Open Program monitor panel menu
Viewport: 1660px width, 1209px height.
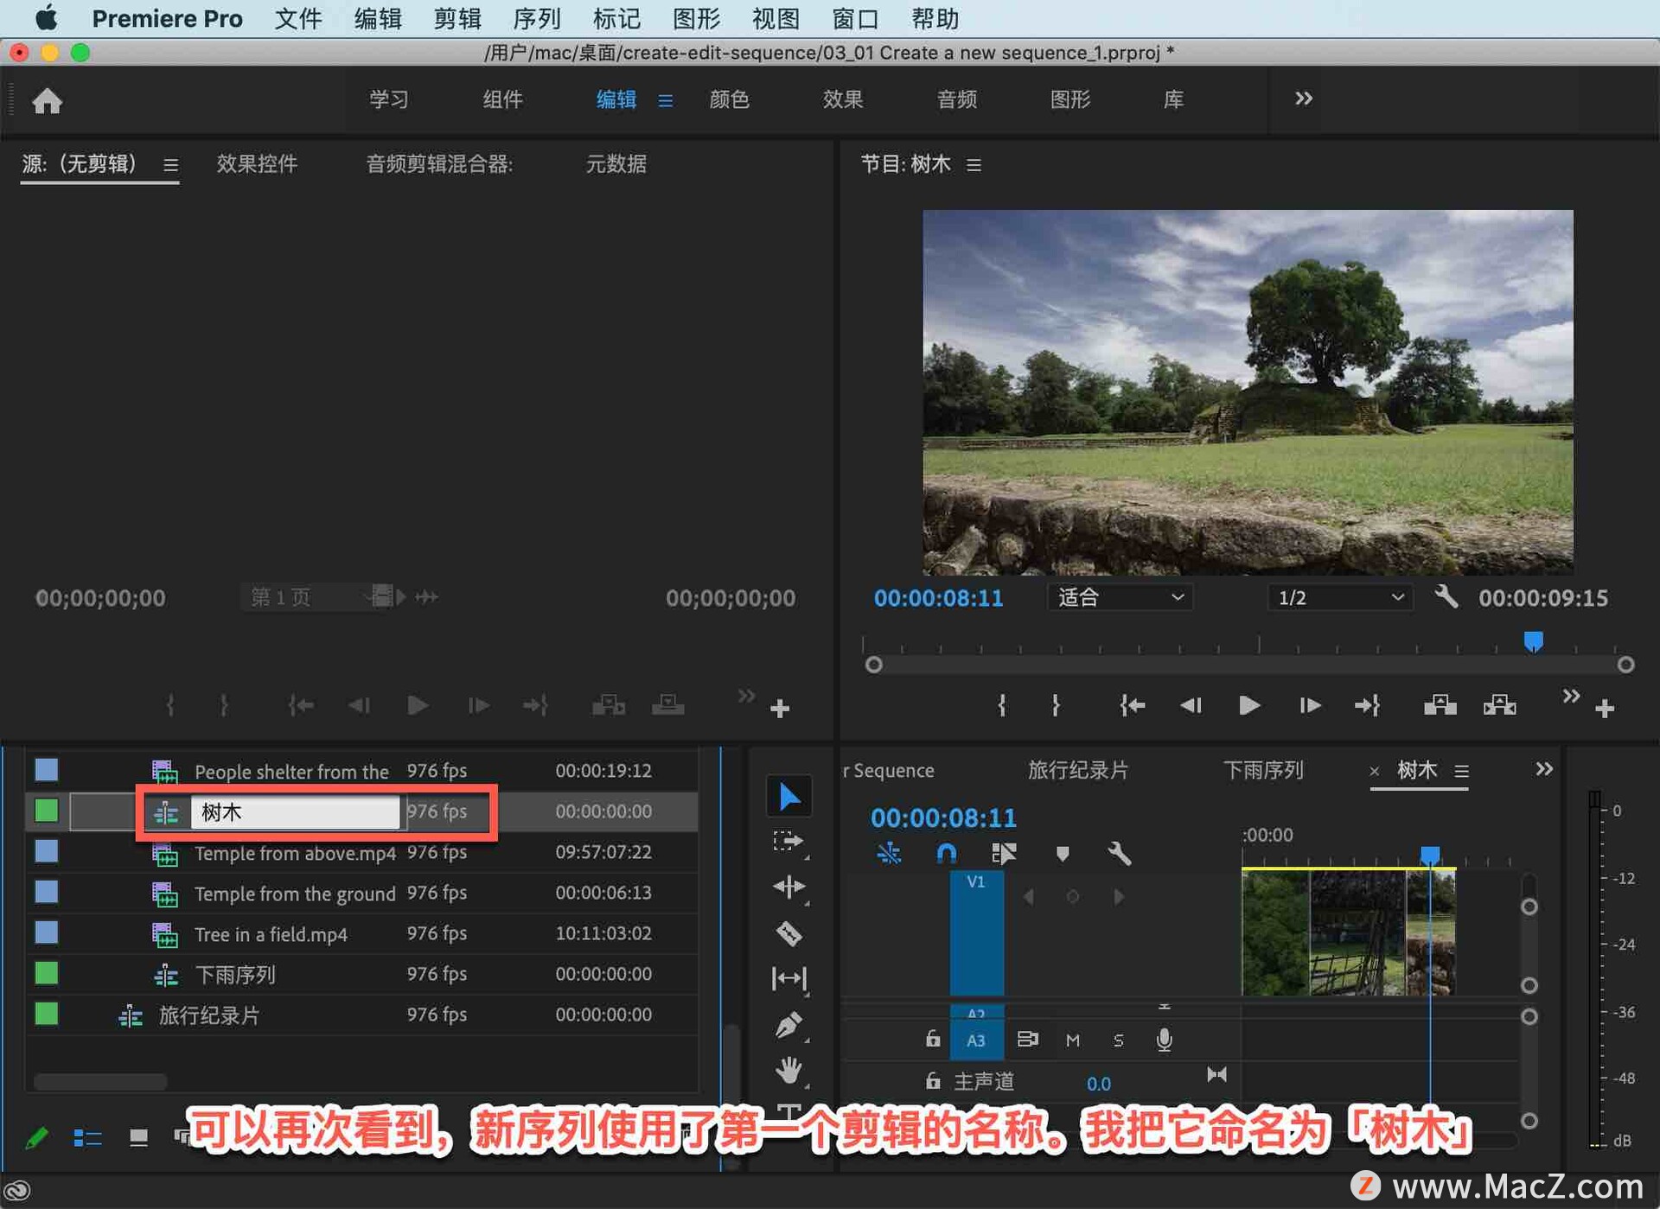click(974, 164)
